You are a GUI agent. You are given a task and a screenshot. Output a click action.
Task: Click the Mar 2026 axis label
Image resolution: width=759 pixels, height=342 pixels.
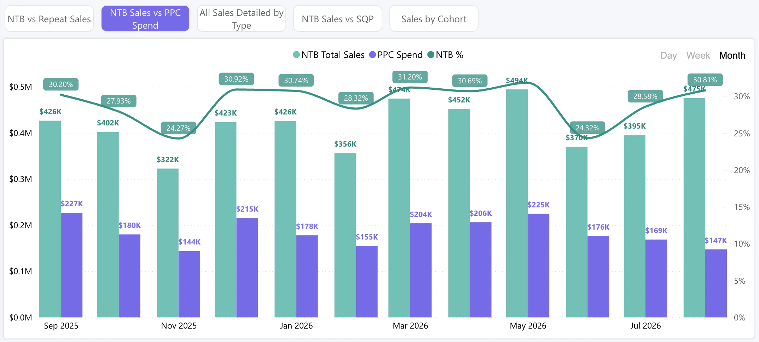pyautogui.click(x=410, y=326)
